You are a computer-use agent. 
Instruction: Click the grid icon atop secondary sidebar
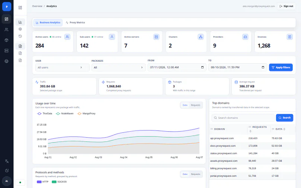20,8
